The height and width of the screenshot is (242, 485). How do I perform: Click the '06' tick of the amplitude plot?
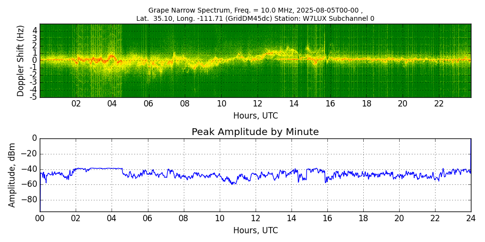point(148,218)
